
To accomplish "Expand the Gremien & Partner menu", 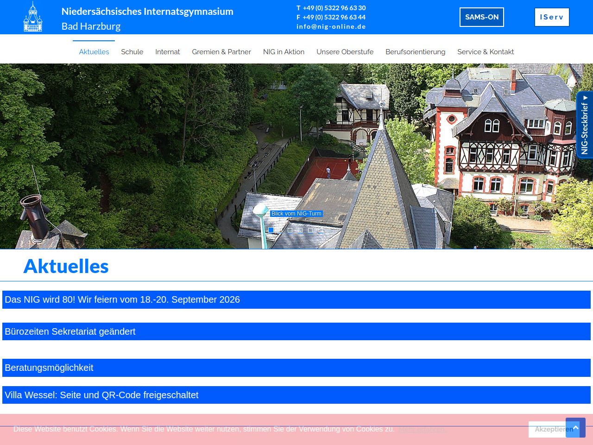I will tap(221, 52).
